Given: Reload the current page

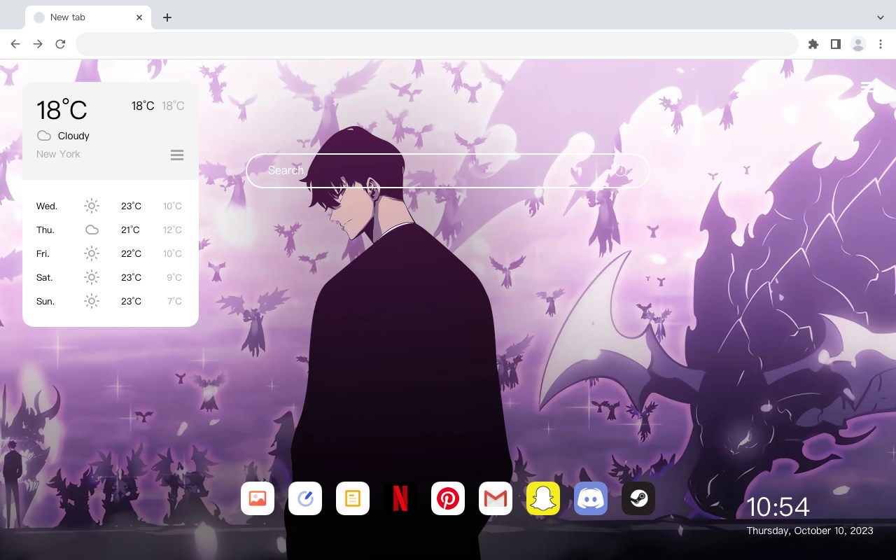Looking at the screenshot, I should 60,44.
